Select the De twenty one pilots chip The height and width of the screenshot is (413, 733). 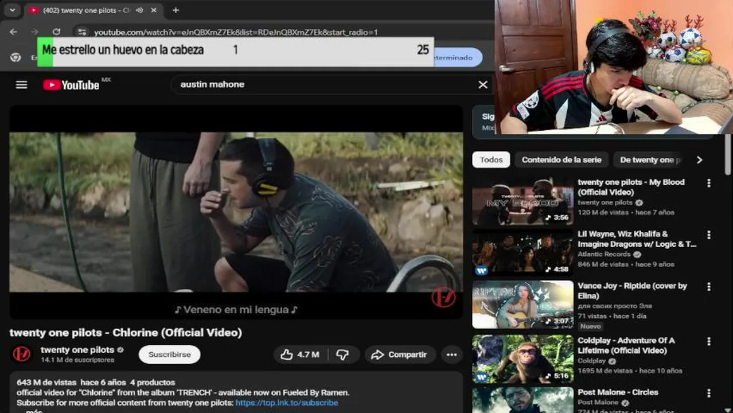pyautogui.click(x=648, y=159)
